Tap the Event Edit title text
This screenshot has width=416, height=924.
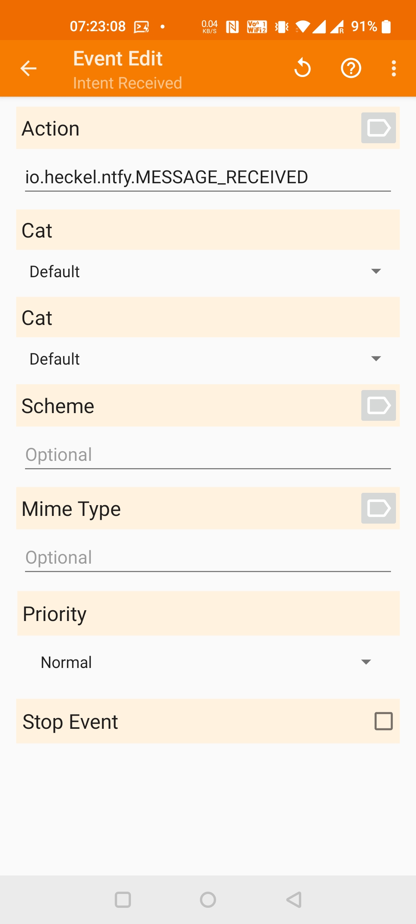tap(118, 59)
